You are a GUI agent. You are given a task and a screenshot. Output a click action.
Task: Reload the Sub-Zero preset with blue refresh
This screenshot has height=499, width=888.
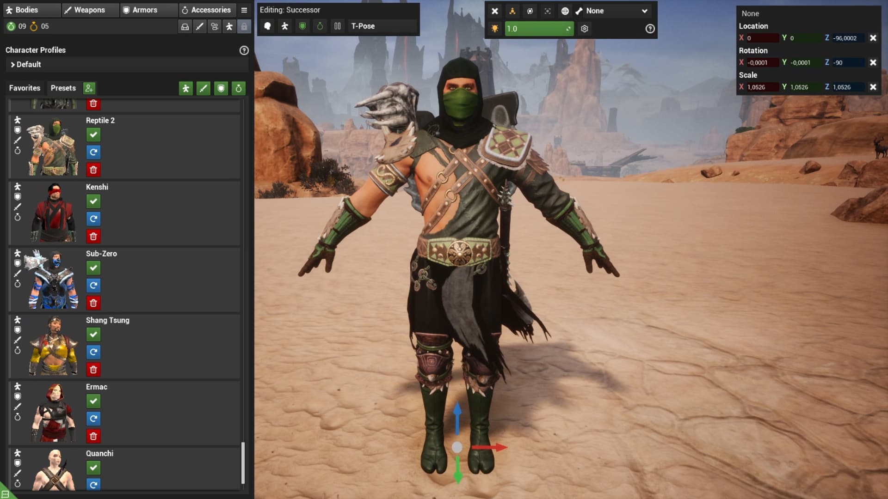93,286
